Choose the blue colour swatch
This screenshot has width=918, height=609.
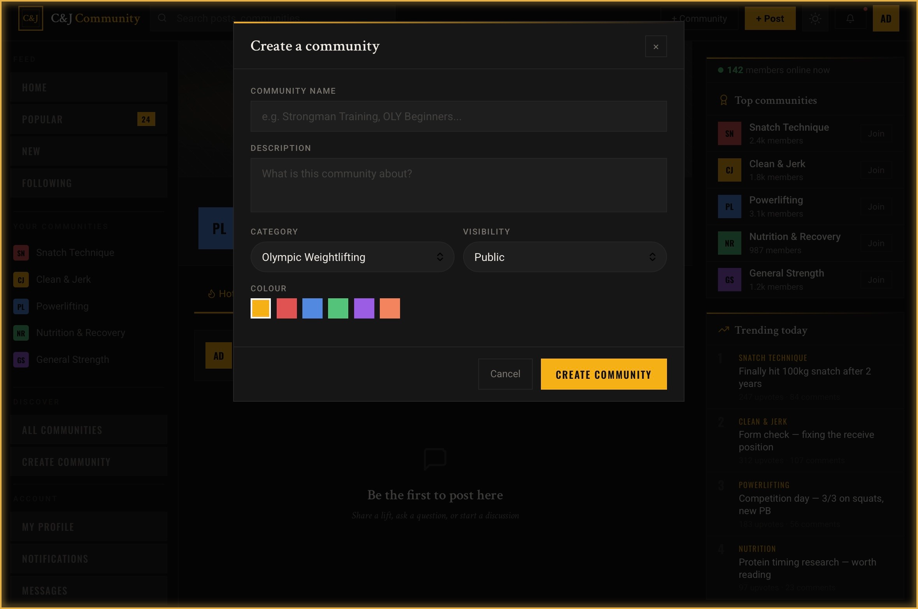tap(312, 308)
